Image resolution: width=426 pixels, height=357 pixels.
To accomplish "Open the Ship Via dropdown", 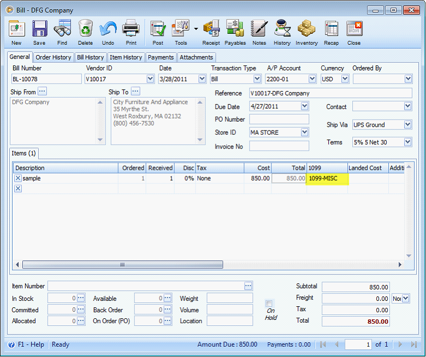I will click(x=407, y=124).
